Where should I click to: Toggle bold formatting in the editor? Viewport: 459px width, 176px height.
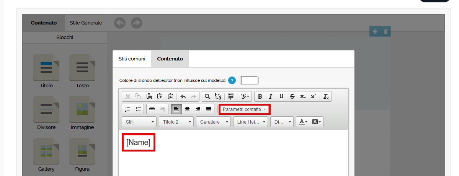260,96
